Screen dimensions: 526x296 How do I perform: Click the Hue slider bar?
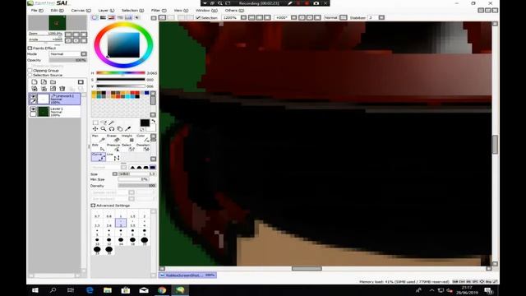tap(121, 73)
